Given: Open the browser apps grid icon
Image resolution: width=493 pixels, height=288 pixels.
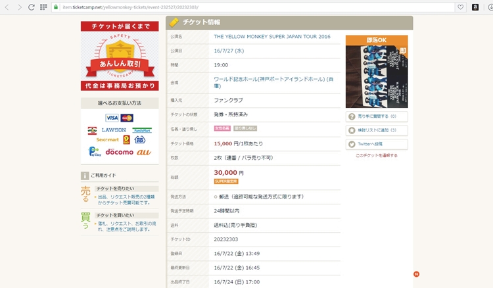Looking at the screenshot, I should coord(43,7).
